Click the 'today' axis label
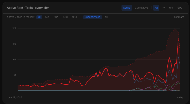Image resolution: width=190 pixels, height=104 pixels. pos(180,97)
